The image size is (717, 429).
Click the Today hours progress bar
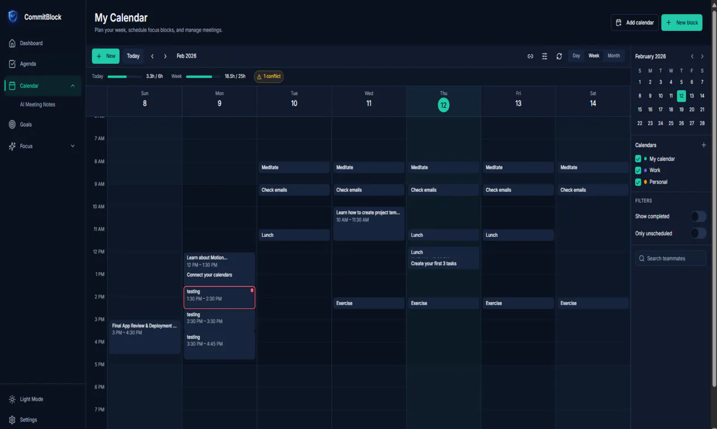point(125,76)
